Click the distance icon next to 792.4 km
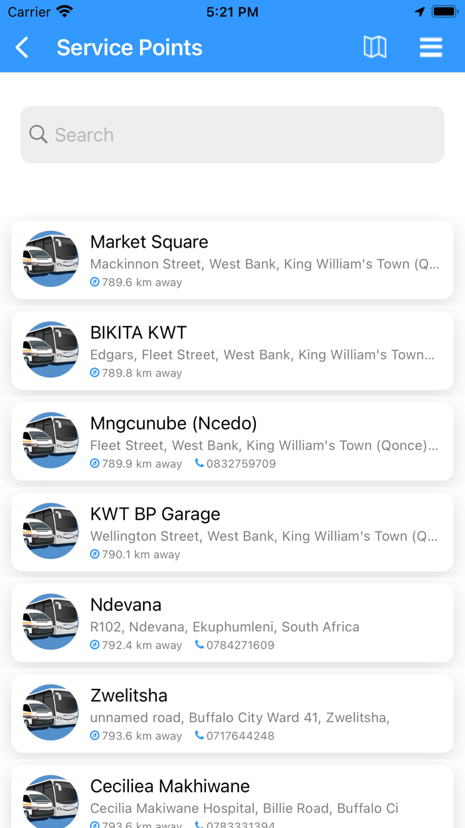Screen dimensions: 465x828 (94, 644)
